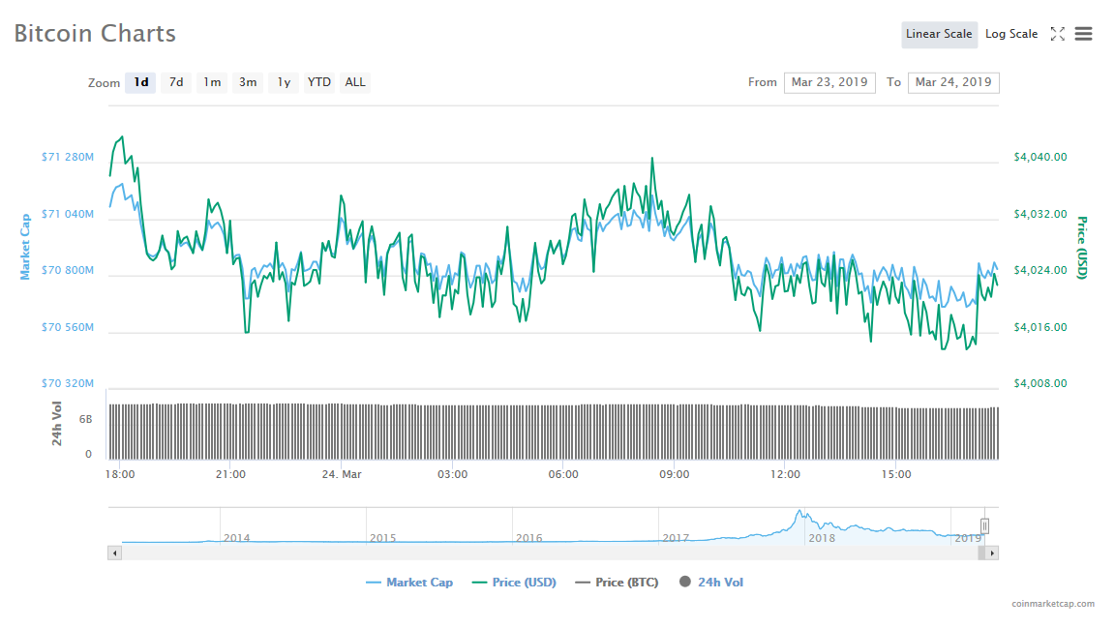1115x629 pixels.
Task: Click the navigator scroll left arrow
Action: (114, 553)
